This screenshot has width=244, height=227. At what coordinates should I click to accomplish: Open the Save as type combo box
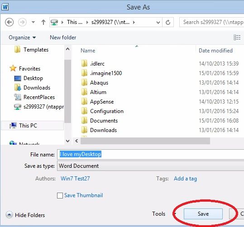click(150, 166)
